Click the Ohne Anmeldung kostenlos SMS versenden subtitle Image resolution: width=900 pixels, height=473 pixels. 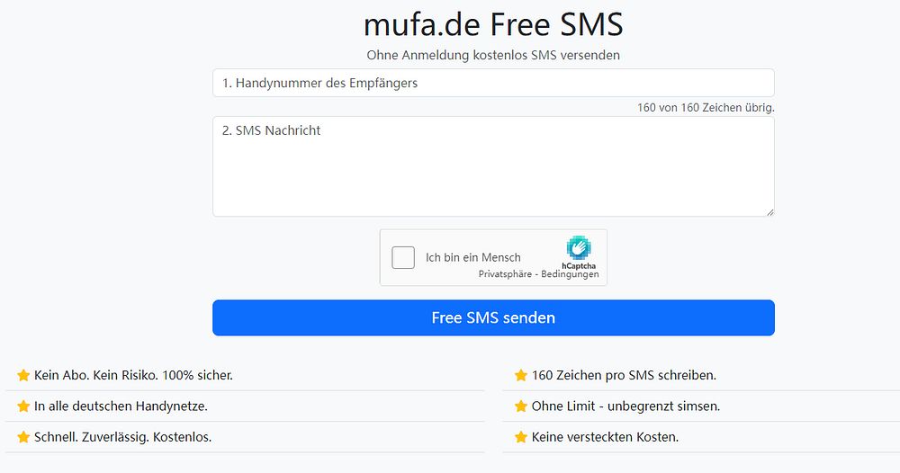pyautogui.click(x=493, y=55)
